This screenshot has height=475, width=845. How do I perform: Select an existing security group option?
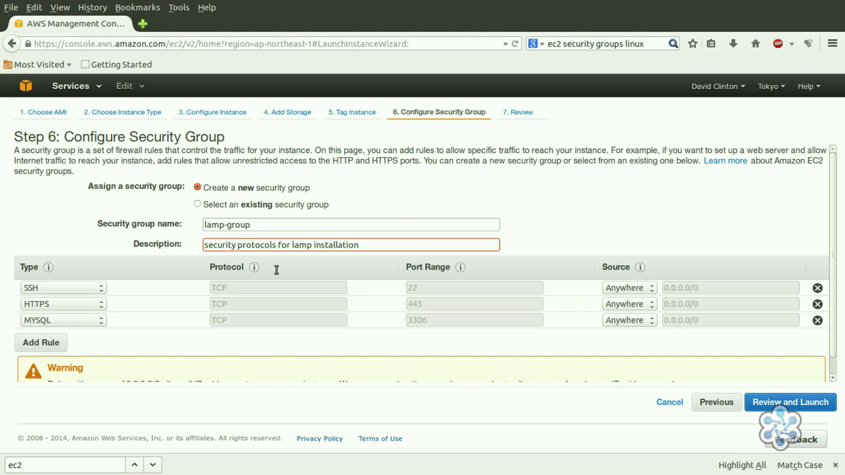click(197, 204)
